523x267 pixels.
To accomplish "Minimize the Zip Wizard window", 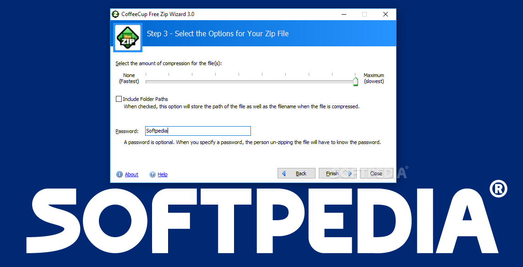I will [343, 14].
